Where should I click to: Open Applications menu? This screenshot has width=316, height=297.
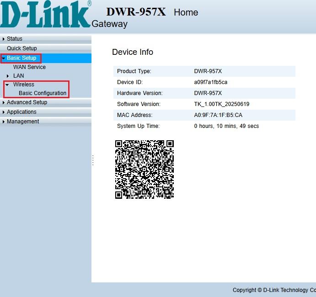(x=21, y=112)
